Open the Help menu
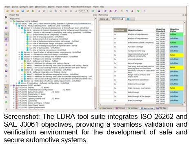The height and width of the screenshot is (150, 191). 102,7
